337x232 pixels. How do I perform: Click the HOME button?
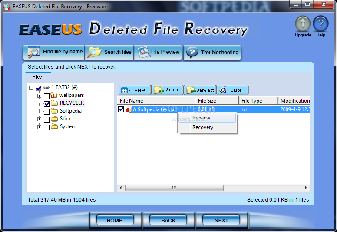(x=115, y=220)
